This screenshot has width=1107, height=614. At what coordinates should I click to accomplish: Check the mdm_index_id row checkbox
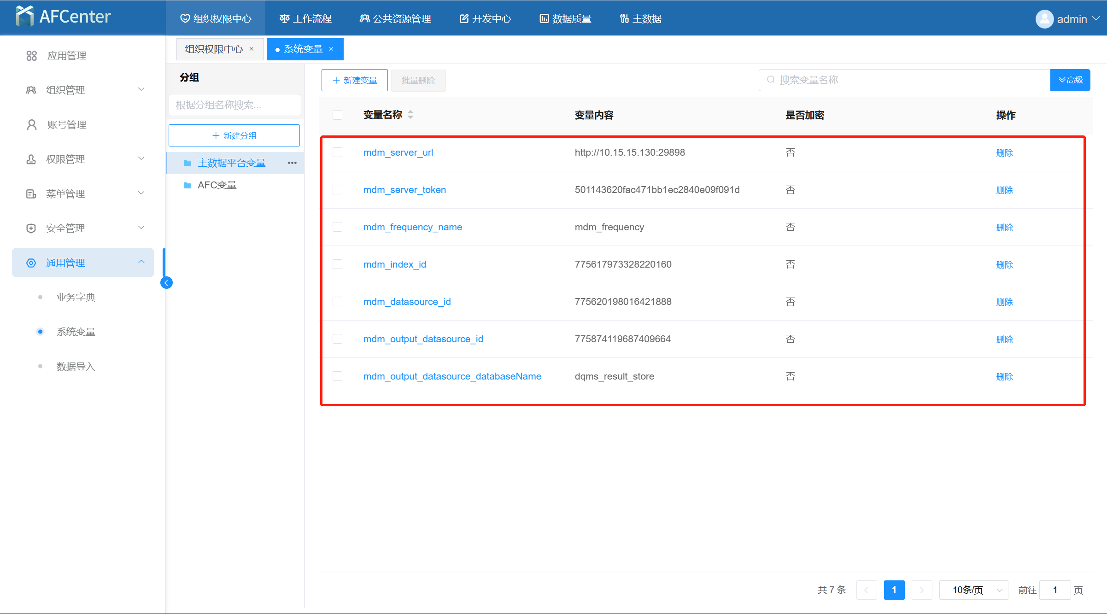coord(338,264)
